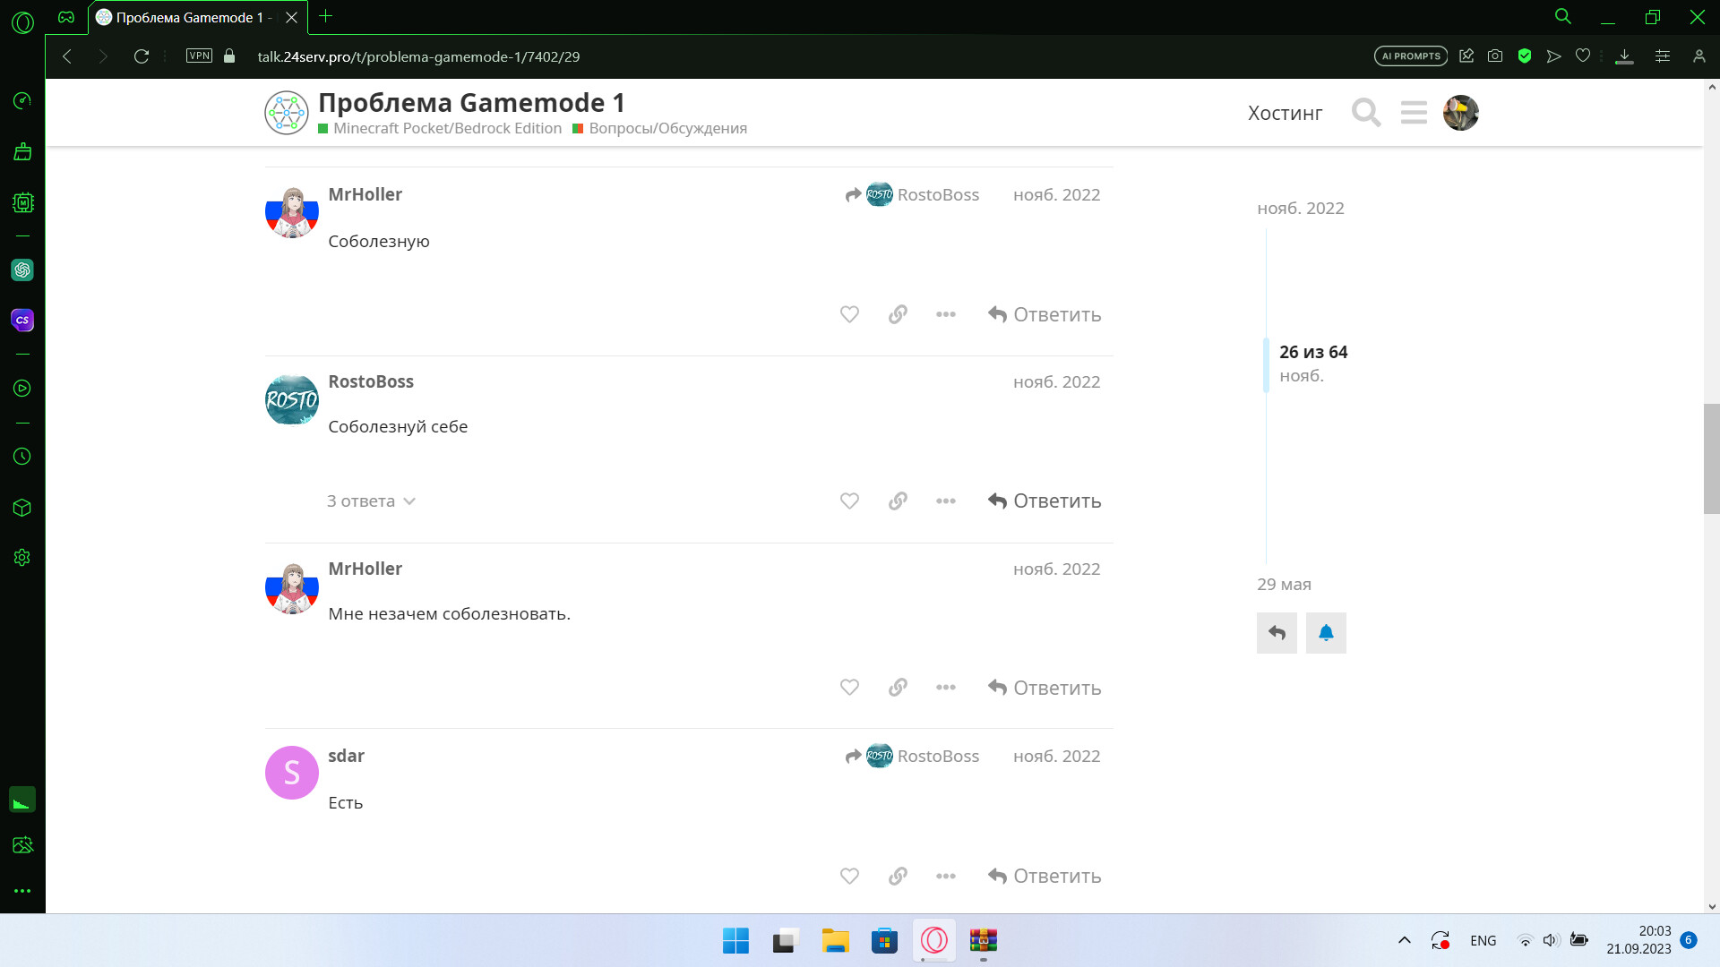This screenshot has height=967, width=1720.
Task: Open ChatGPT sidebar panel
Action: (x=22, y=270)
